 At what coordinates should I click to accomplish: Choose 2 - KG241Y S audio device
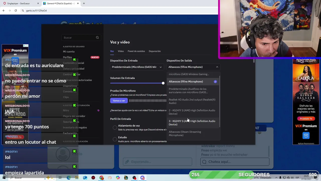193,112
